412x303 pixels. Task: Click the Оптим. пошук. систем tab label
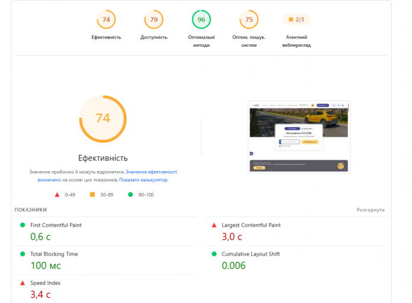click(249, 41)
